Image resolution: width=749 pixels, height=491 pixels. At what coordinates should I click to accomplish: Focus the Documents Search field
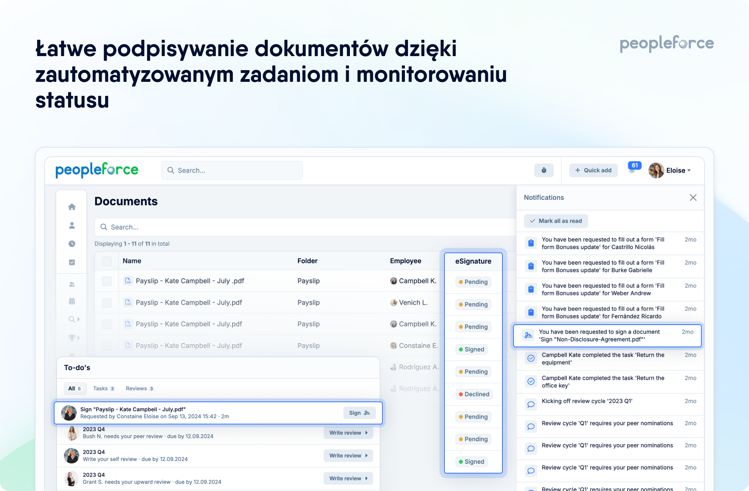305,227
